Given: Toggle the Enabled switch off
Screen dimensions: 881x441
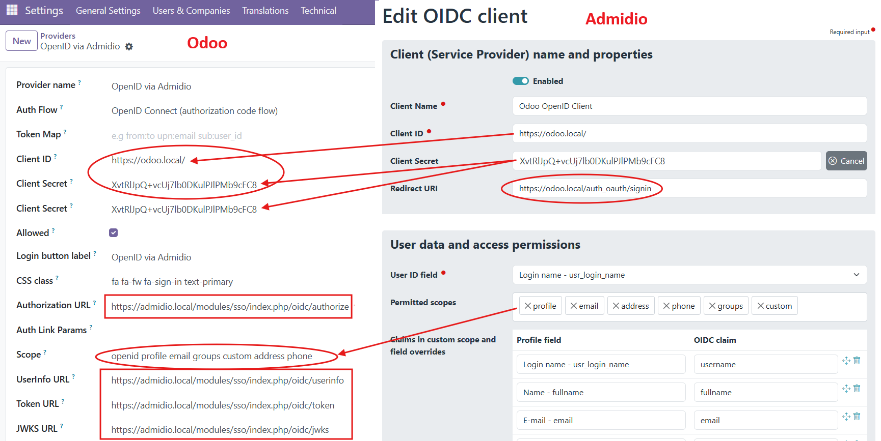Looking at the screenshot, I should (x=520, y=81).
